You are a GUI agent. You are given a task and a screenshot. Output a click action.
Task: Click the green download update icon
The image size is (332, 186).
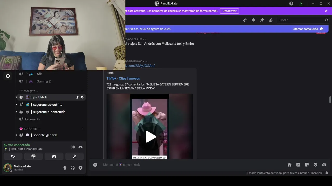click(301, 4)
